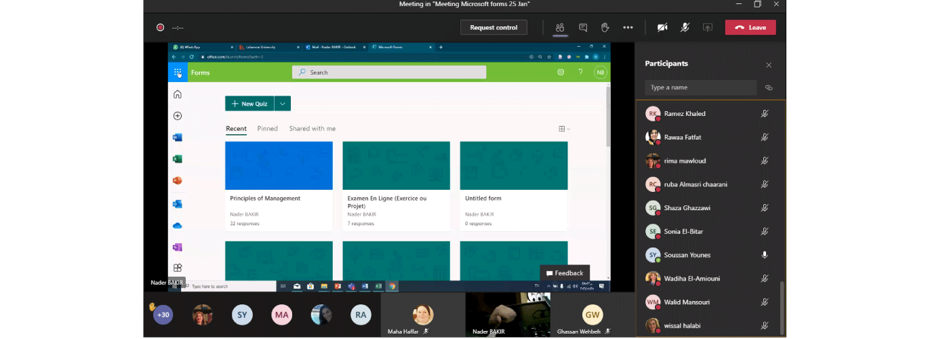The height and width of the screenshot is (339, 926).
Task: Leave the meeting
Action: pos(750,28)
